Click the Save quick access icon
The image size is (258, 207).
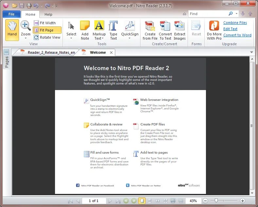pyautogui.click(x=22, y=6)
